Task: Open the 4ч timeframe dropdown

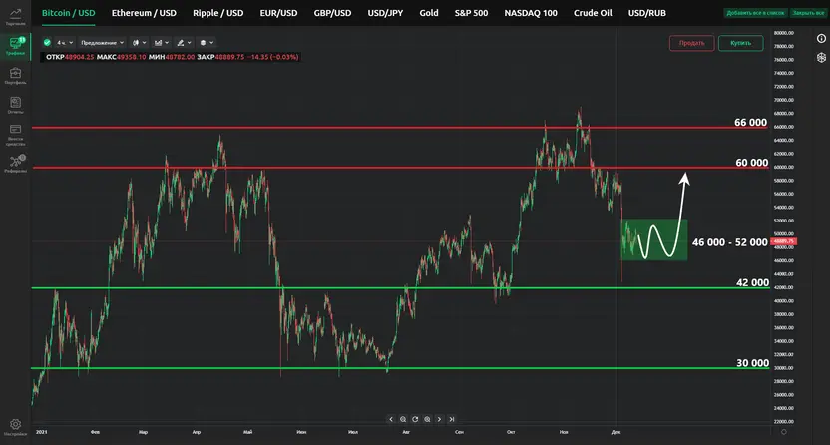Action: (x=65, y=43)
